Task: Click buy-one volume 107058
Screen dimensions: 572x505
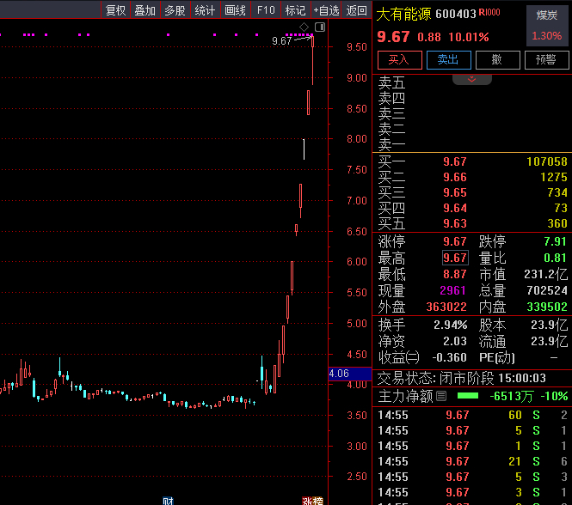Action: point(547,161)
